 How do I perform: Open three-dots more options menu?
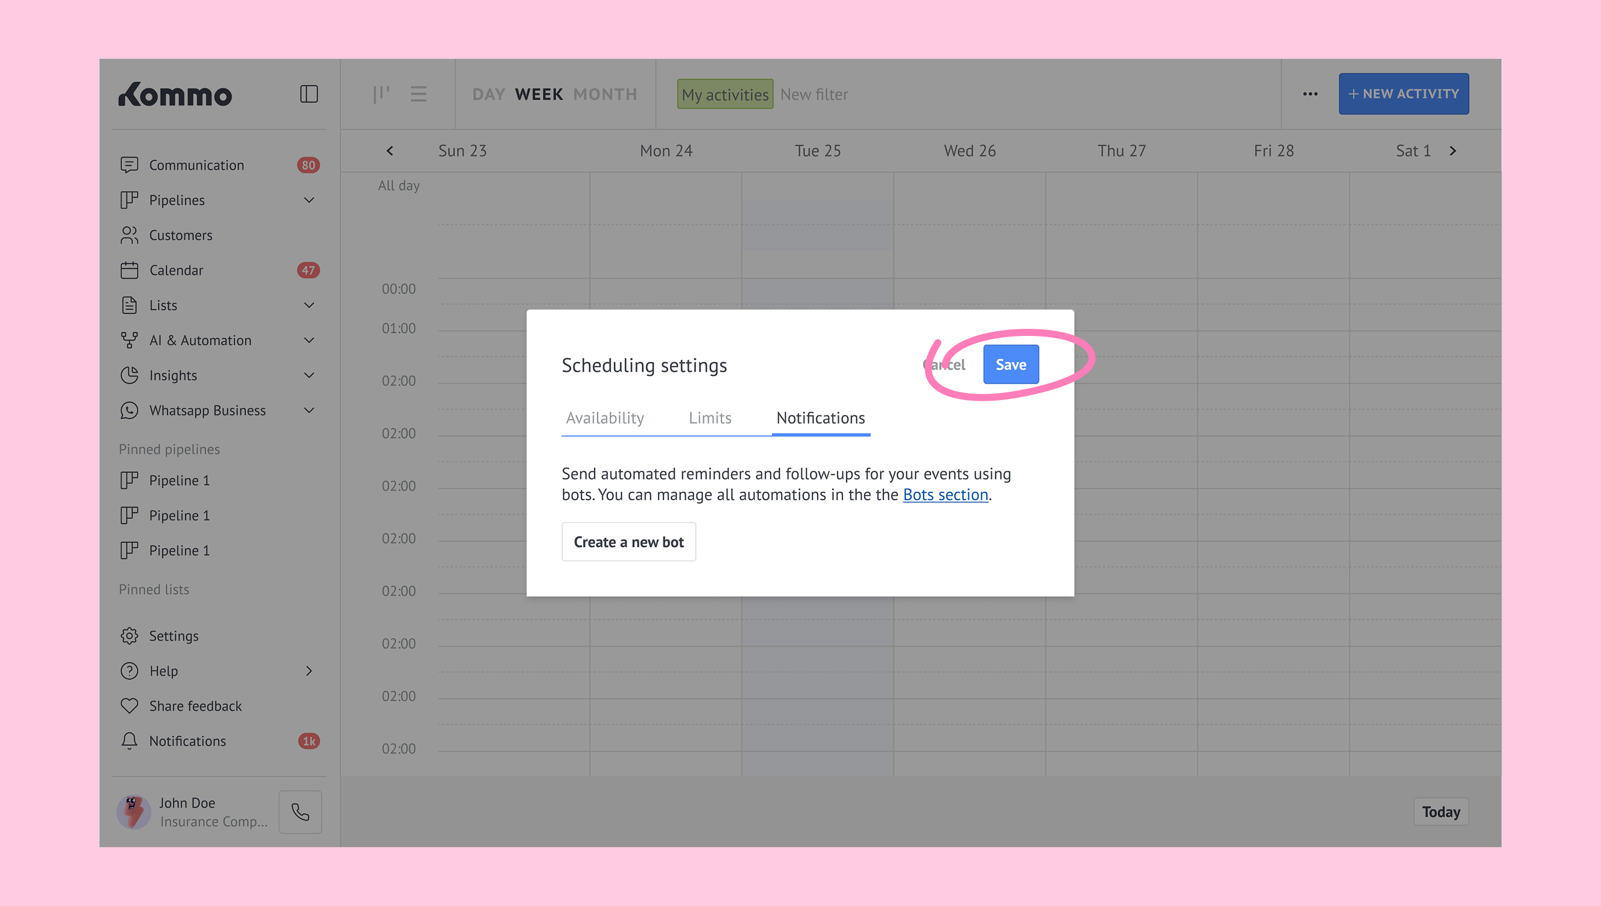click(x=1310, y=94)
